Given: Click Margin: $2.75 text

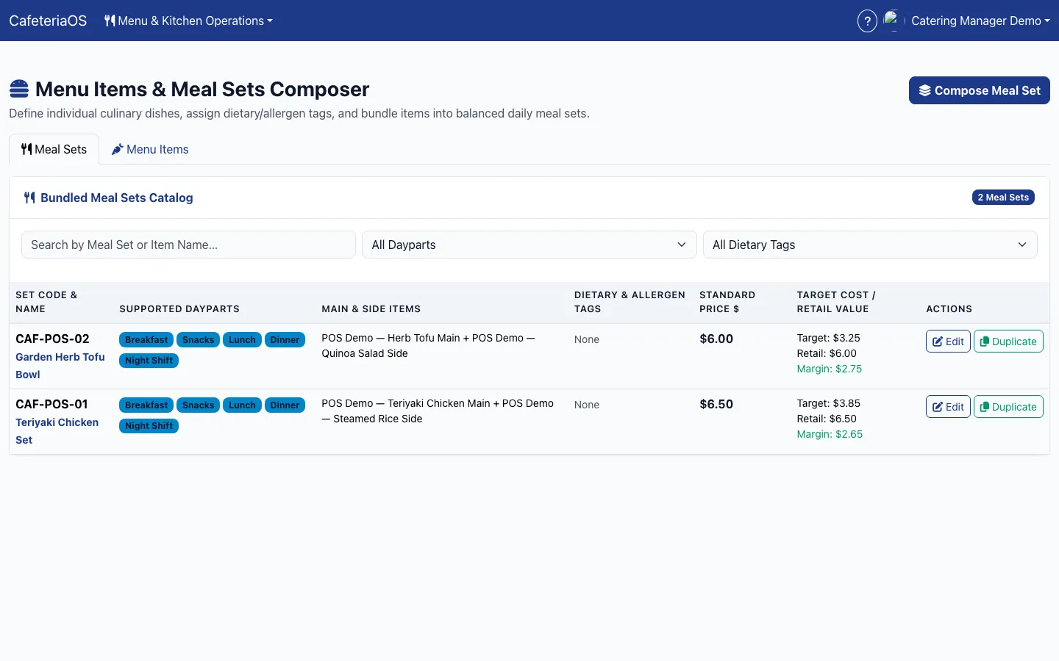Looking at the screenshot, I should pyautogui.click(x=830, y=369).
